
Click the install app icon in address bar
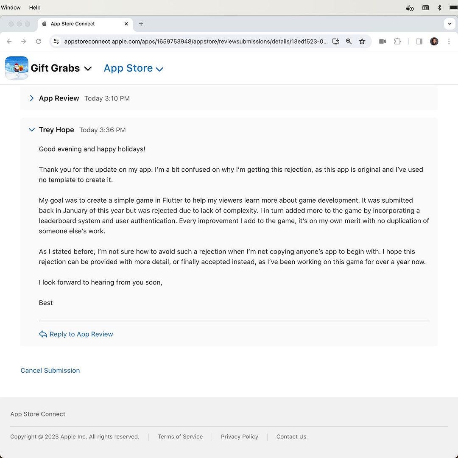[335, 41]
